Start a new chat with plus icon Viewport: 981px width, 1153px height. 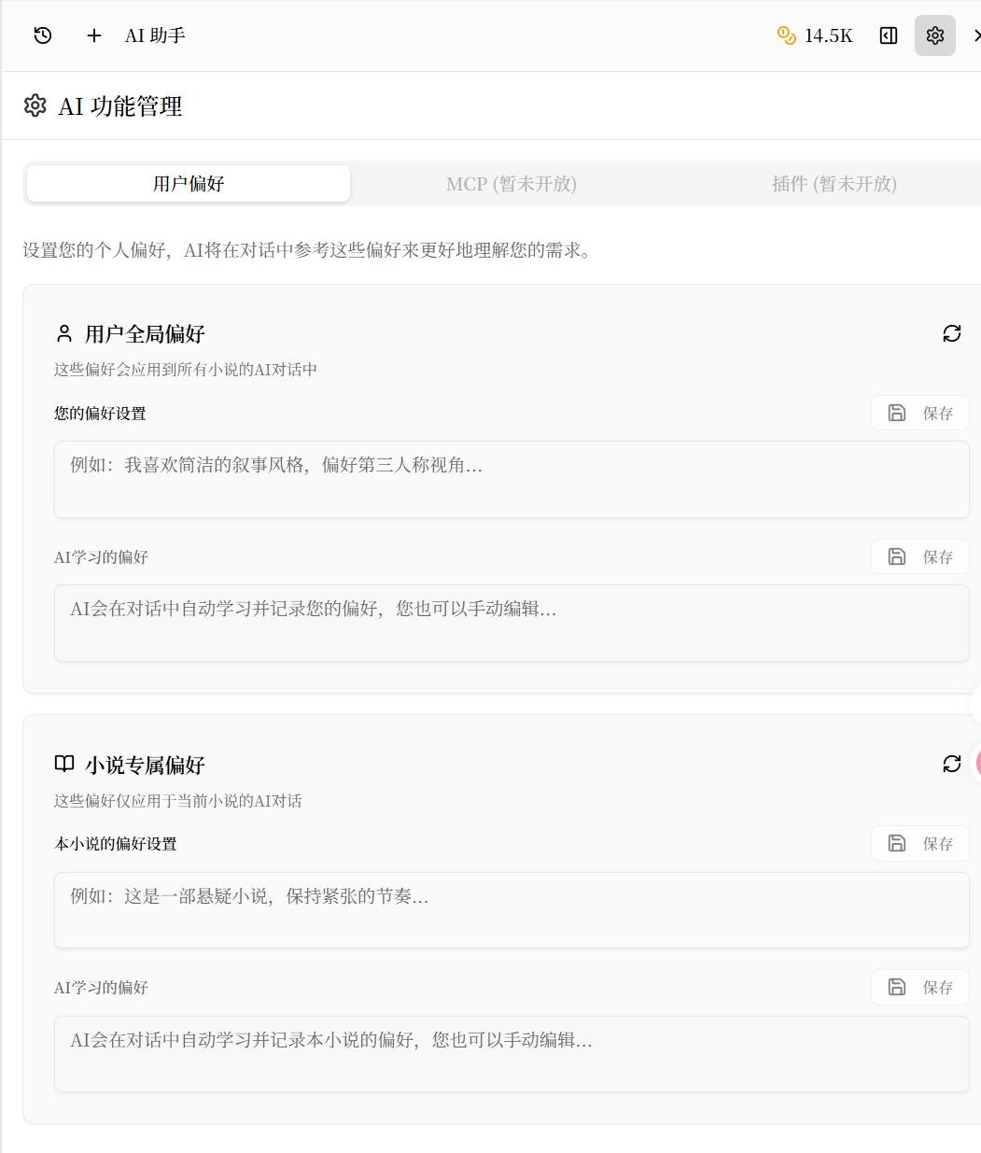coord(93,35)
